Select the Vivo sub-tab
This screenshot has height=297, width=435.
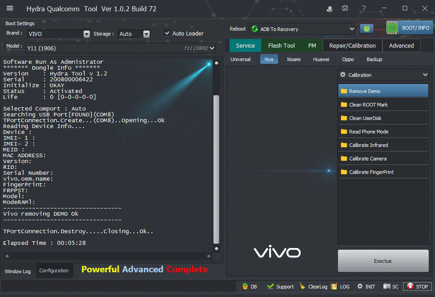(269, 59)
